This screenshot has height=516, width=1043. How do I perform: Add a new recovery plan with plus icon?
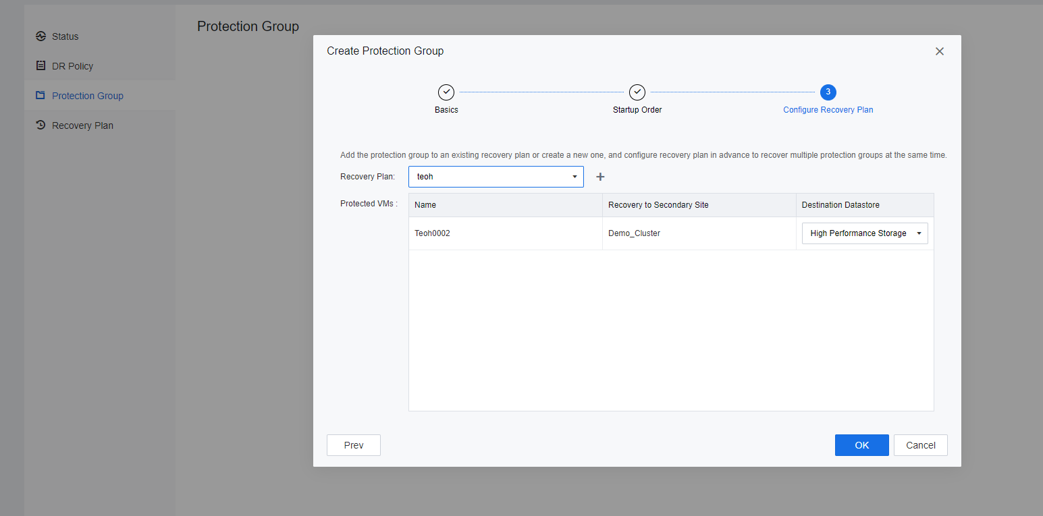point(600,177)
